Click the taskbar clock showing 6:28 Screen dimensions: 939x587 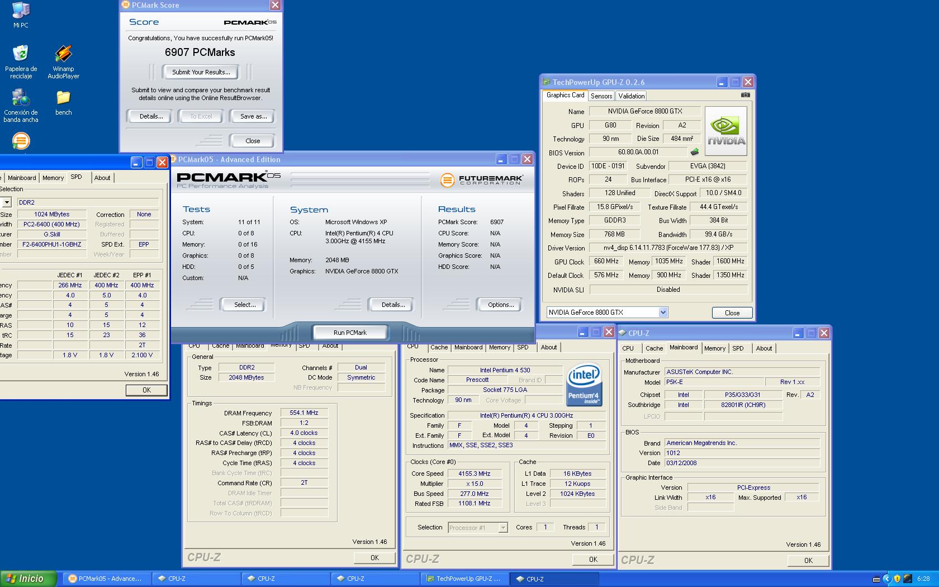923,579
